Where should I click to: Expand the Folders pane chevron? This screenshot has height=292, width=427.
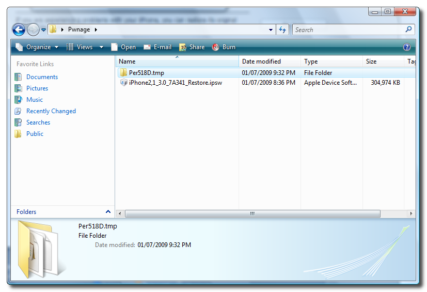coord(108,212)
